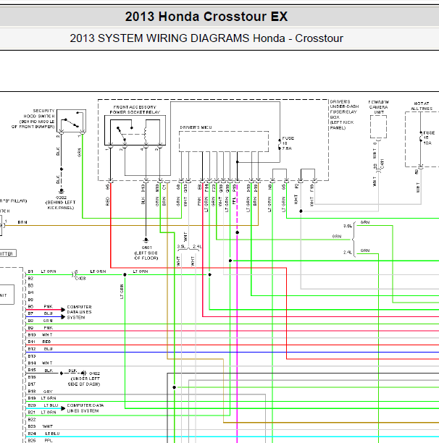439x443 pixels.
Task: Click the camera unit label above dashed box
Action: 378,107
